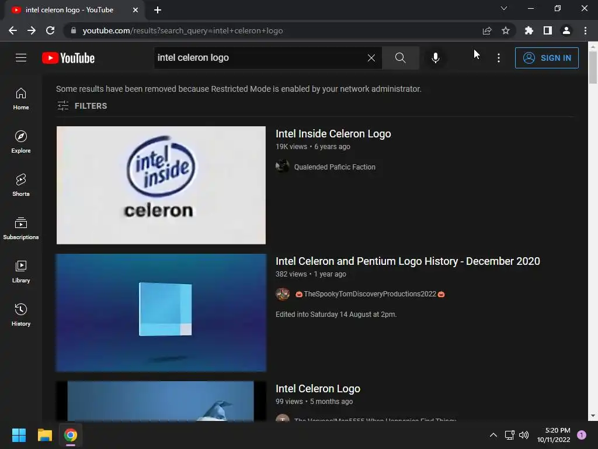The image size is (598, 449).
Task: Open the tab search dropdown chevron
Action: coord(504,8)
